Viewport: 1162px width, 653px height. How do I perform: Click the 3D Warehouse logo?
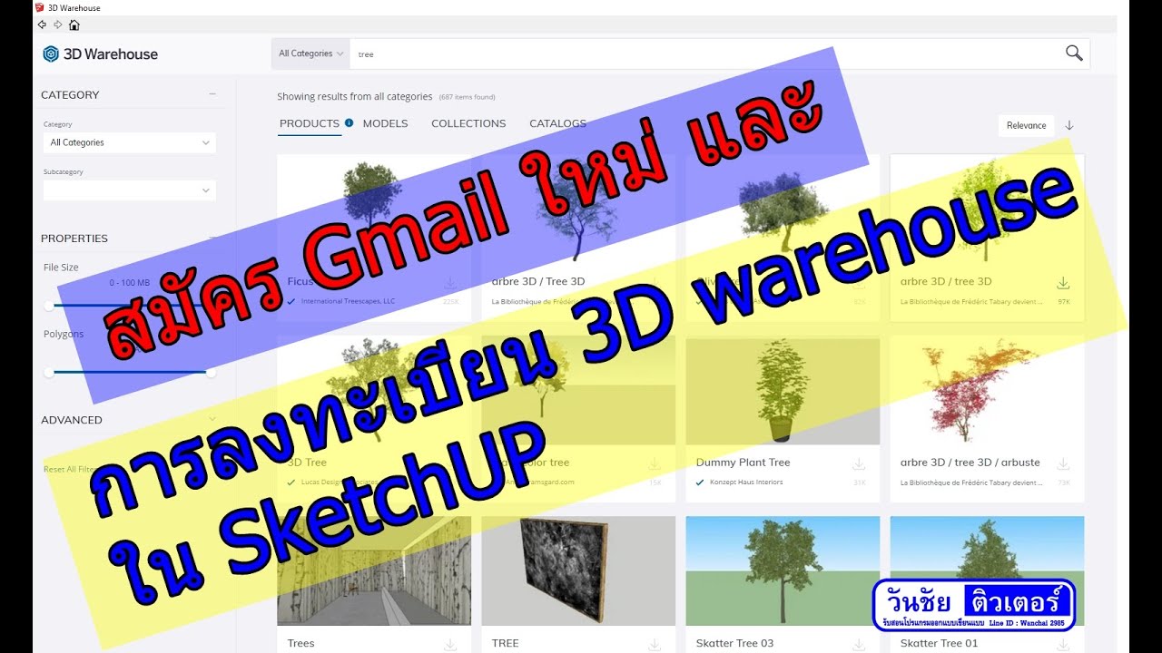101,54
